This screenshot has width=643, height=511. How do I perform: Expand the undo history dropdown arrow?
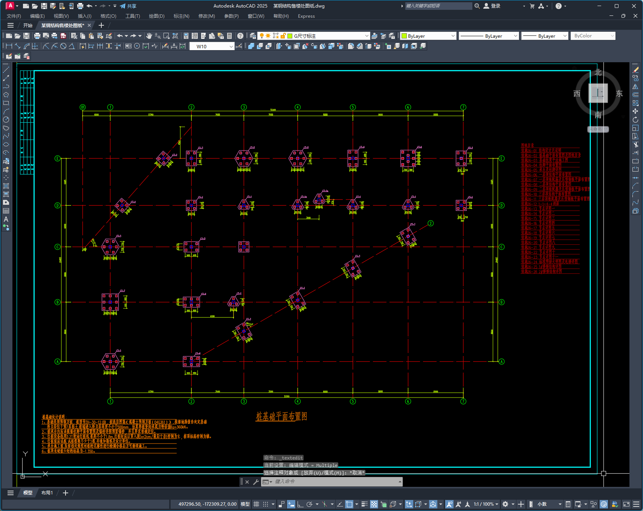coord(126,36)
